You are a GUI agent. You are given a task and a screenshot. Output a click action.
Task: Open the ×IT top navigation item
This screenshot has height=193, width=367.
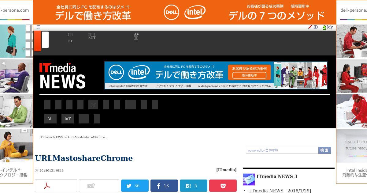[92, 36]
